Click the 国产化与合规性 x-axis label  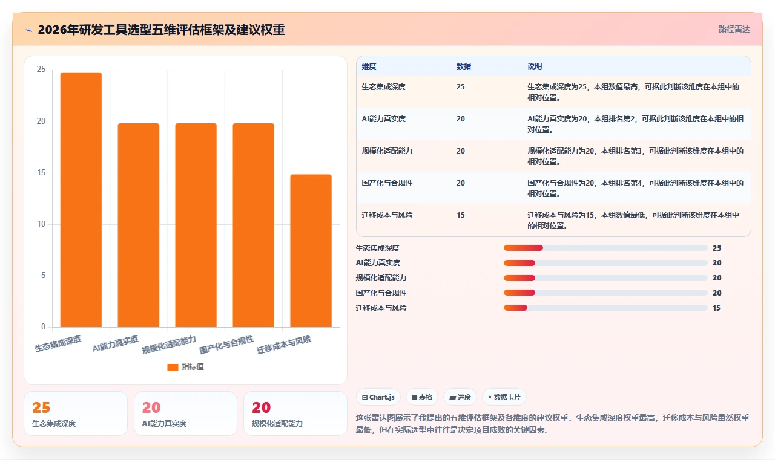[226, 344]
